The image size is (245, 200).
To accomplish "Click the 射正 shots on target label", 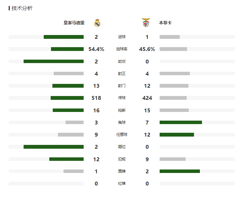I will 122,73.
